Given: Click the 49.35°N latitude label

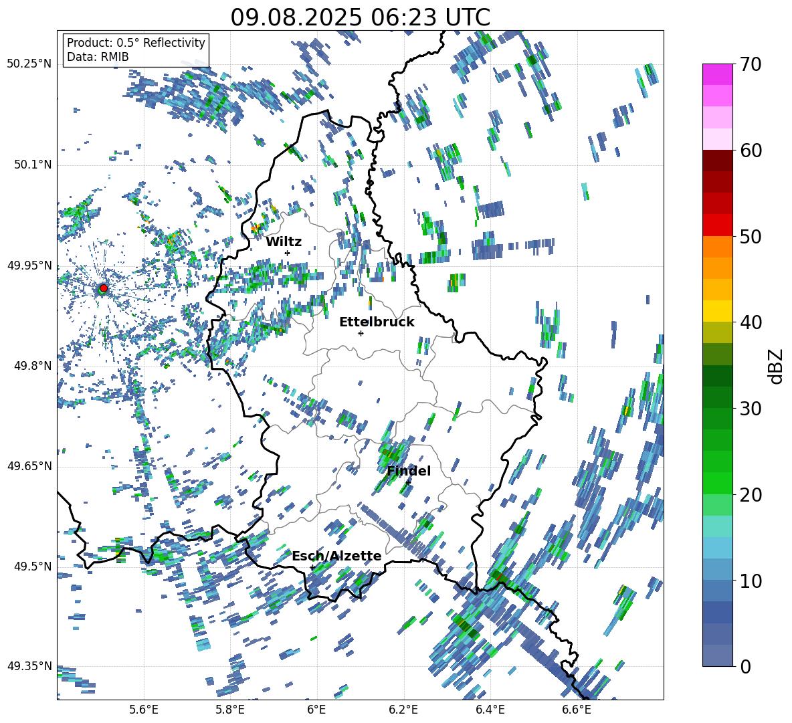Looking at the screenshot, I should point(29,666).
